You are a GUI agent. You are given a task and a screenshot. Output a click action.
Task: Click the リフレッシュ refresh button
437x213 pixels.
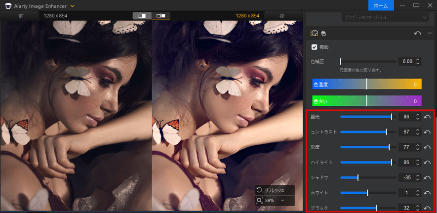click(x=275, y=190)
